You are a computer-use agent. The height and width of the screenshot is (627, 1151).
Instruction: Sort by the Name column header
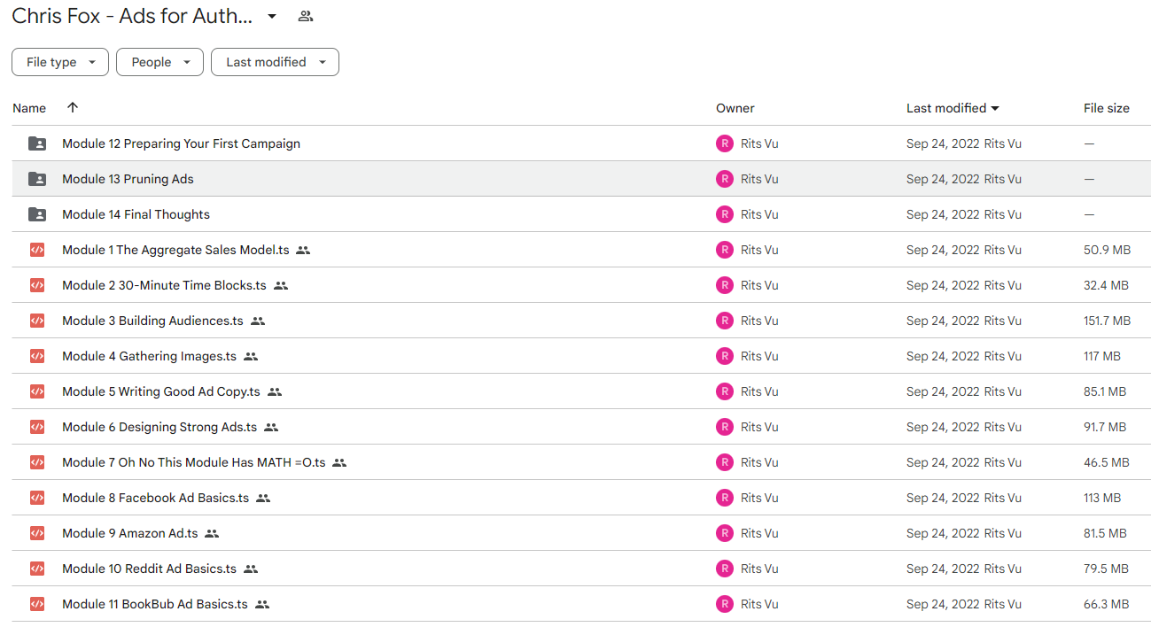[29, 108]
